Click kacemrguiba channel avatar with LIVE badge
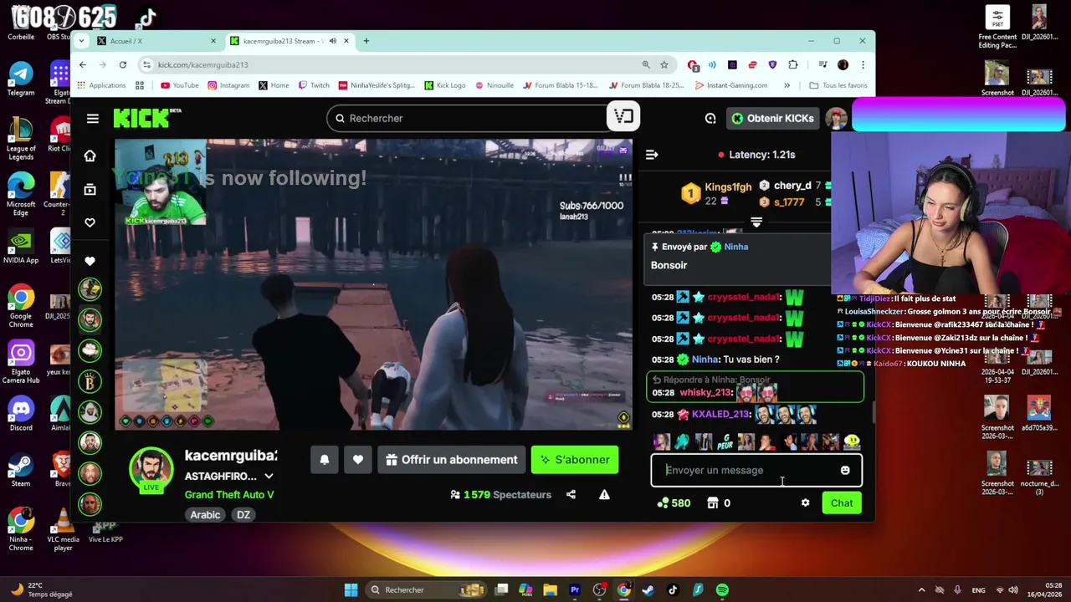This screenshot has width=1071, height=602. click(151, 470)
